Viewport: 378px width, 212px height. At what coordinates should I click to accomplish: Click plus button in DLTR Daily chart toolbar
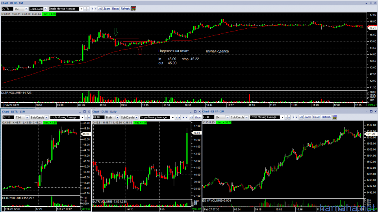[x=179, y=117]
